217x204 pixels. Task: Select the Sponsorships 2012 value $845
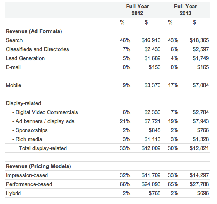pyautogui.click(x=155, y=130)
